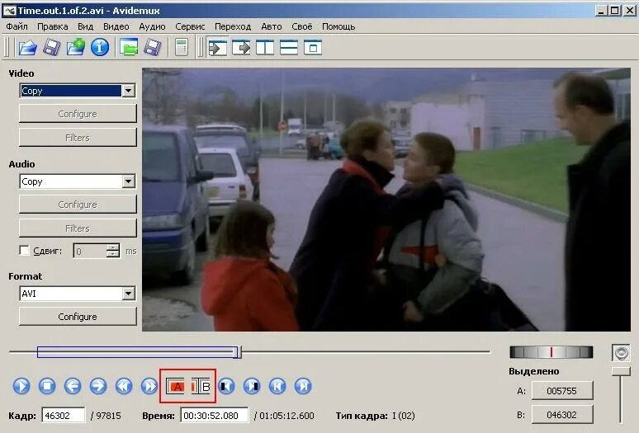This screenshot has width=639, height=433.
Task: Select output preview mode icon
Action: pos(241,48)
